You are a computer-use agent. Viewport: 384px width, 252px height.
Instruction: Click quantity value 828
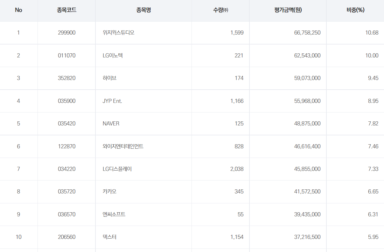pyautogui.click(x=239, y=146)
